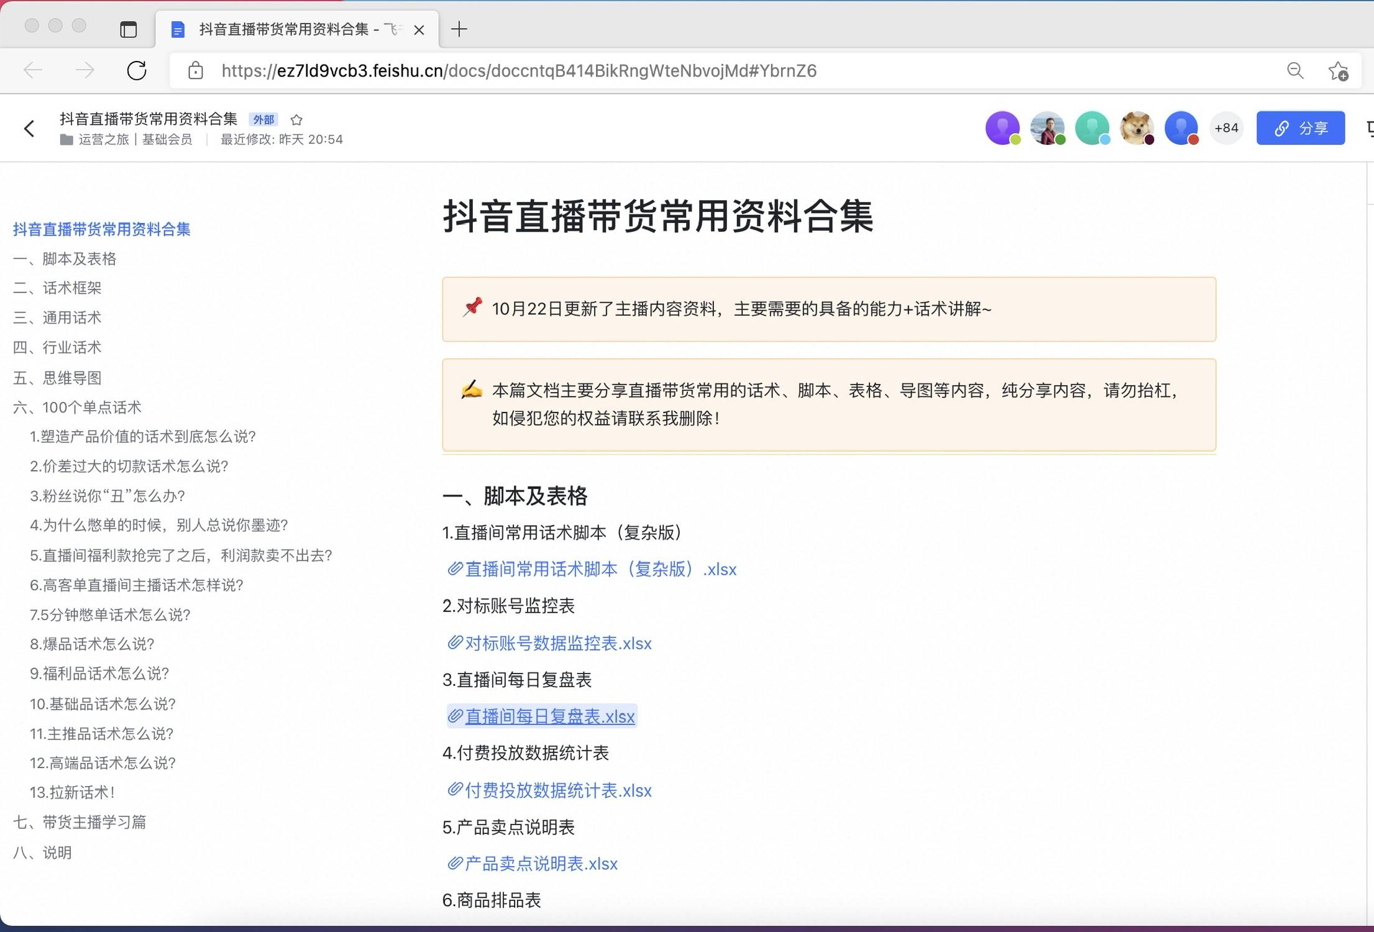This screenshot has height=932, width=1374.
Task: Expand the +84 more collaborators list
Action: pos(1226,128)
